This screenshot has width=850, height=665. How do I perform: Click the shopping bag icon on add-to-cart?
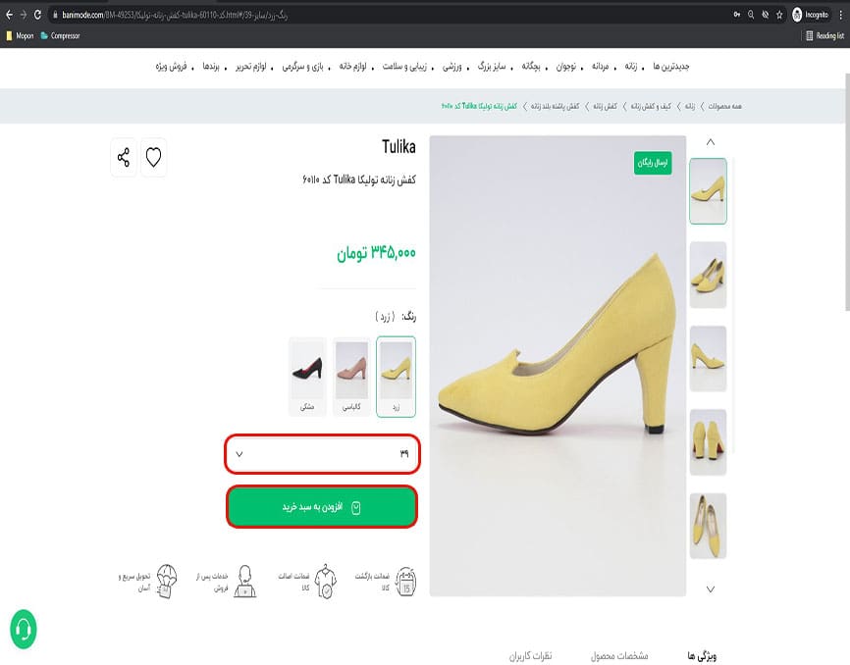click(355, 507)
